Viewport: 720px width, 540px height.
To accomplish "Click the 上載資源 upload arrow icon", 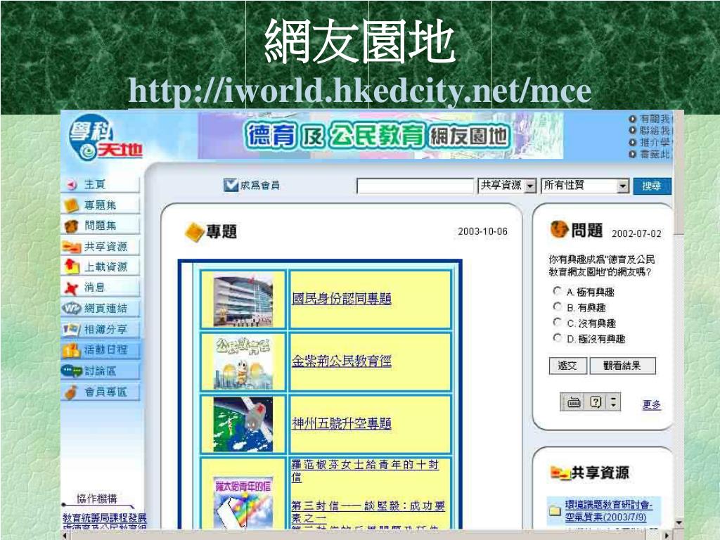I will (x=71, y=266).
